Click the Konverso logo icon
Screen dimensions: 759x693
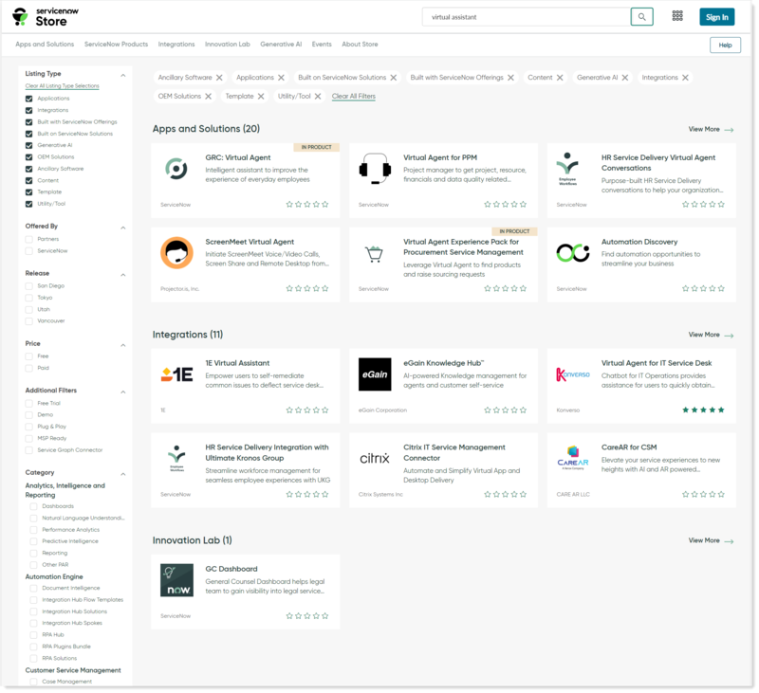click(x=573, y=374)
